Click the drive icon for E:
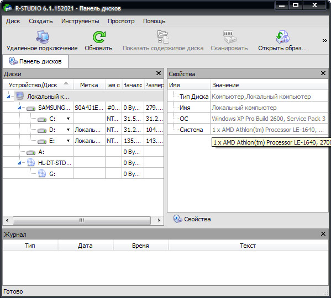This screenshot has width=331, height=298. [x=42, y=141]
